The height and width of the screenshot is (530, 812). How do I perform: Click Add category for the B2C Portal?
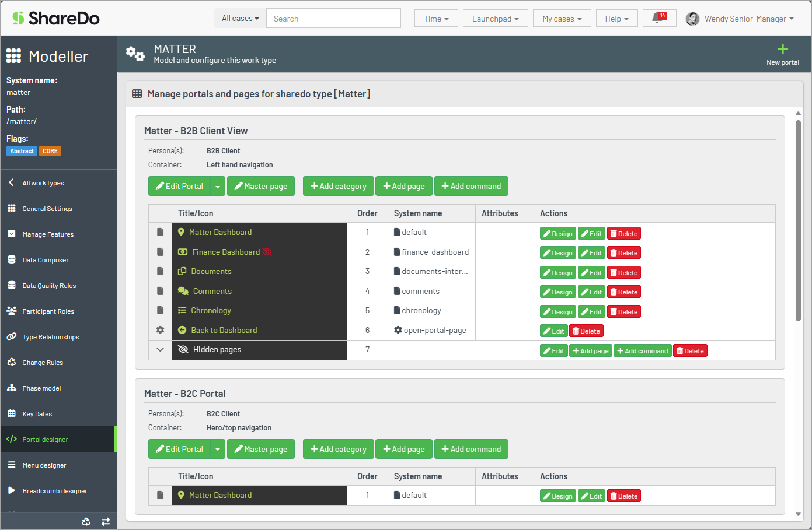click(338, 449)
